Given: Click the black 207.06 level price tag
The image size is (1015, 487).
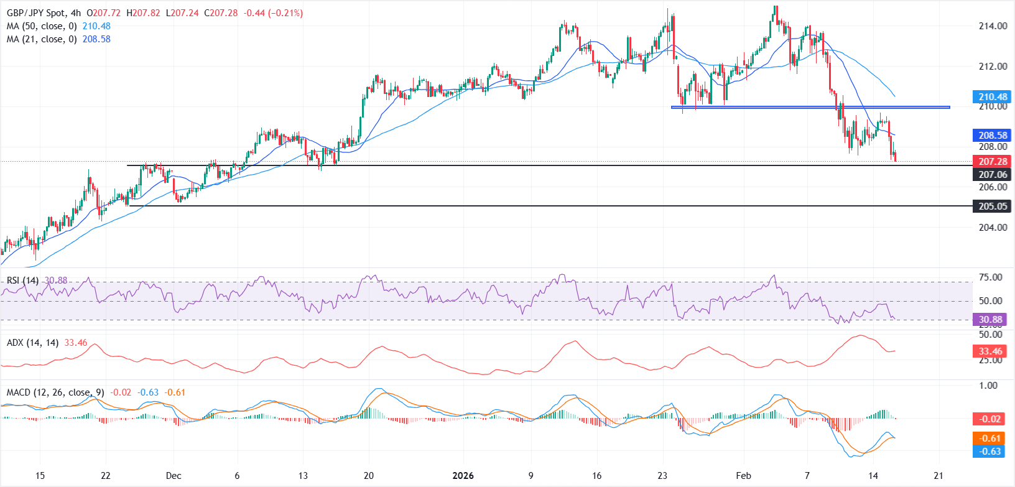Looking at the screenshot, I should tap(993, 175).
